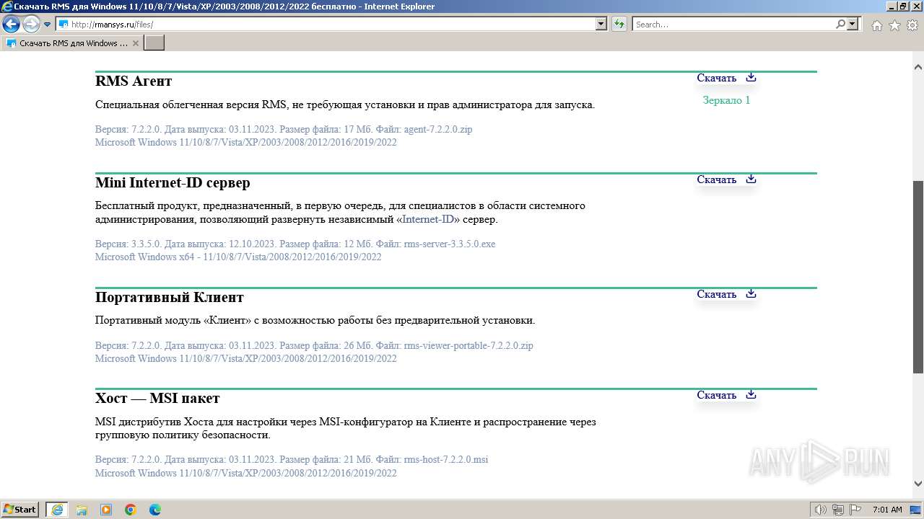This screenshot has width=924, height=519.
Task: Click the scrollbar down arrow
Action: [918, 484]
